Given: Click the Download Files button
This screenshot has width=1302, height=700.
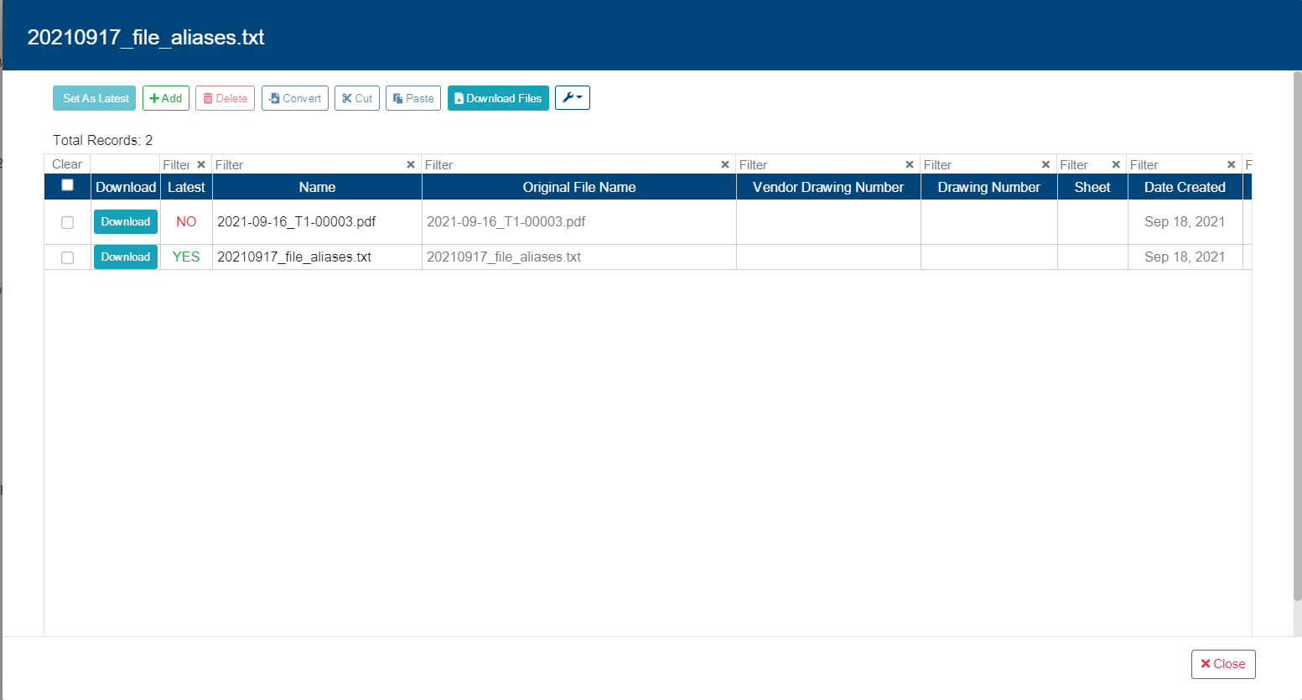Looking at the screenshot, I should point(498,98).
